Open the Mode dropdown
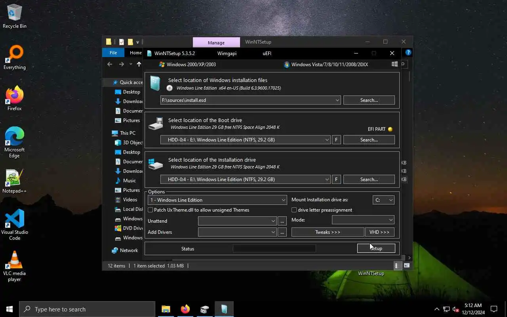Viewport: 507px width, 317px height. pos(363,220)
